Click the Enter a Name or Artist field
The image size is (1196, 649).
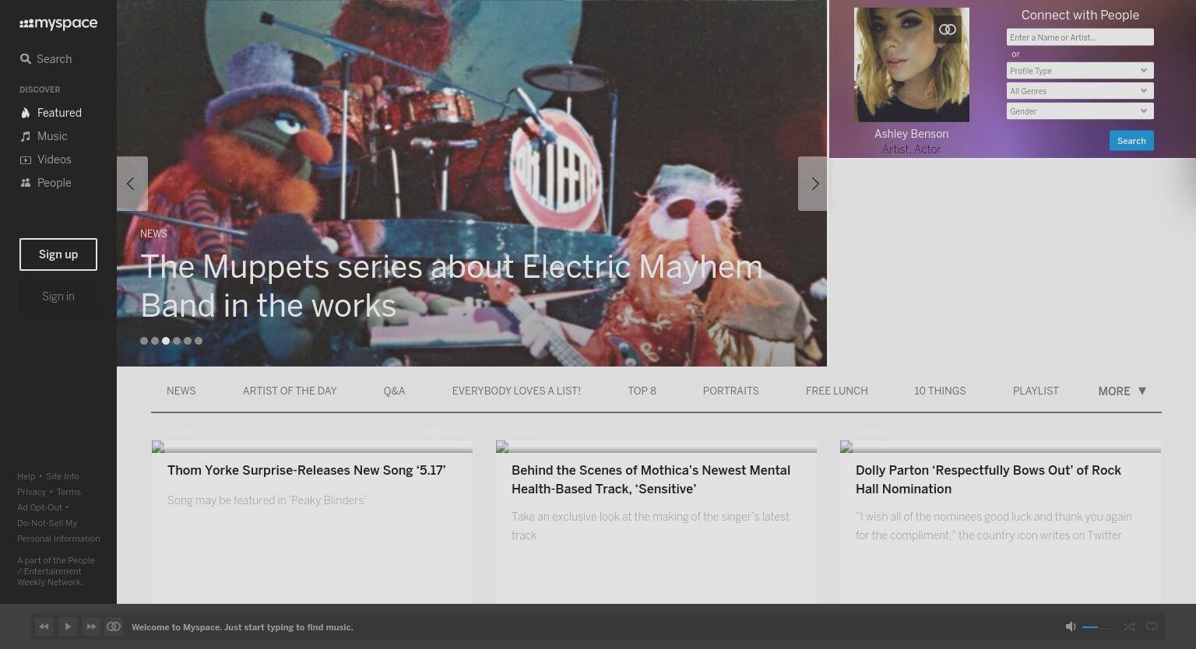pyautogui.click(x=1080, y=37)
